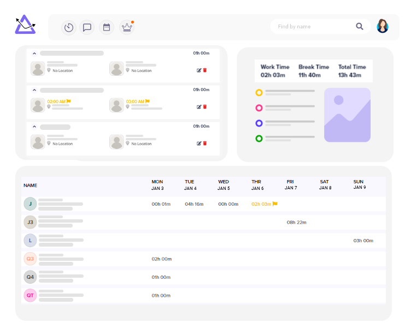Select the yellow circle legend item

coord(259,93)
